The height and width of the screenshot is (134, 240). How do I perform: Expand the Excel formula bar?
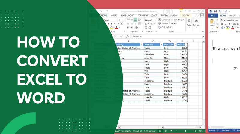(203, 36)
